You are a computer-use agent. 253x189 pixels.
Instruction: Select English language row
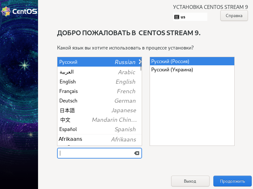(x=100, y=82)
